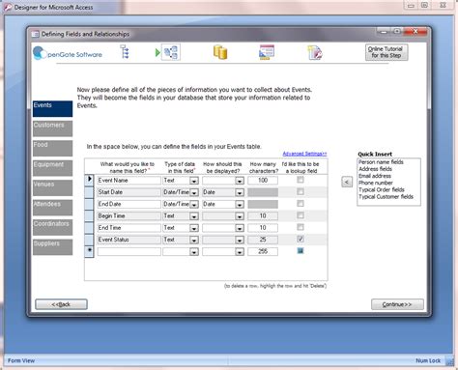Click the yellow database cylinders icon

[x=220, y=52]
